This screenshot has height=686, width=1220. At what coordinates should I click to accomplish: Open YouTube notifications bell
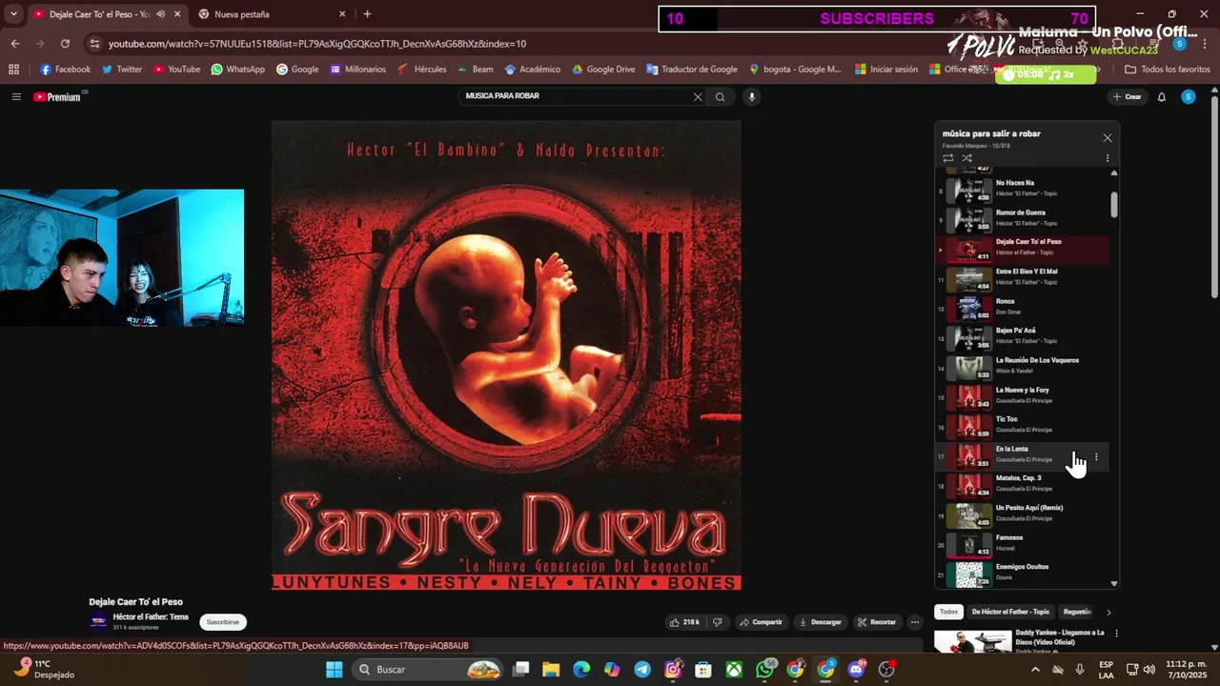1162,96
